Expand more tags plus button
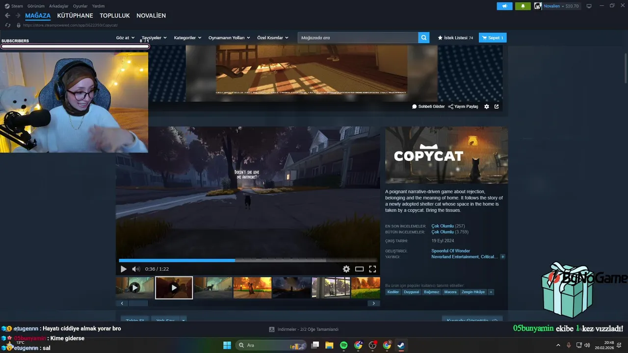Image resolution: width=628 pixels, height=353 pixels. point(491,292)
